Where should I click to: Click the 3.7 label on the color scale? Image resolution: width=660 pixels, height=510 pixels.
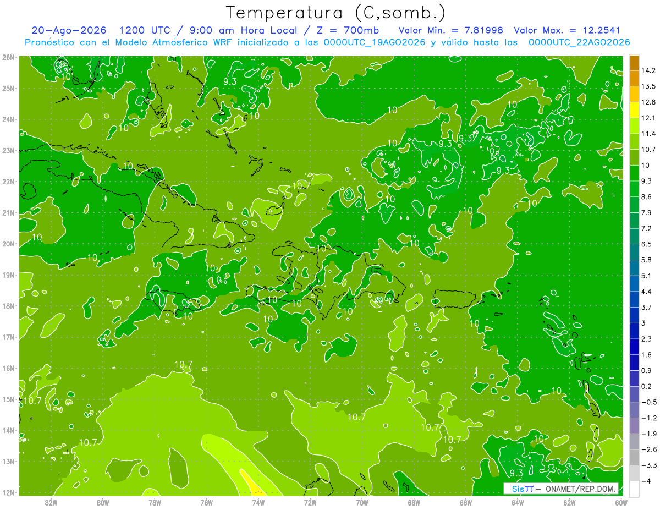tap(647, 308)
